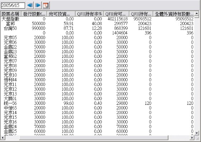Select the 台灣50 row
Image resolution: width=201 pixels, height=142 pixels.
point(97,28)
